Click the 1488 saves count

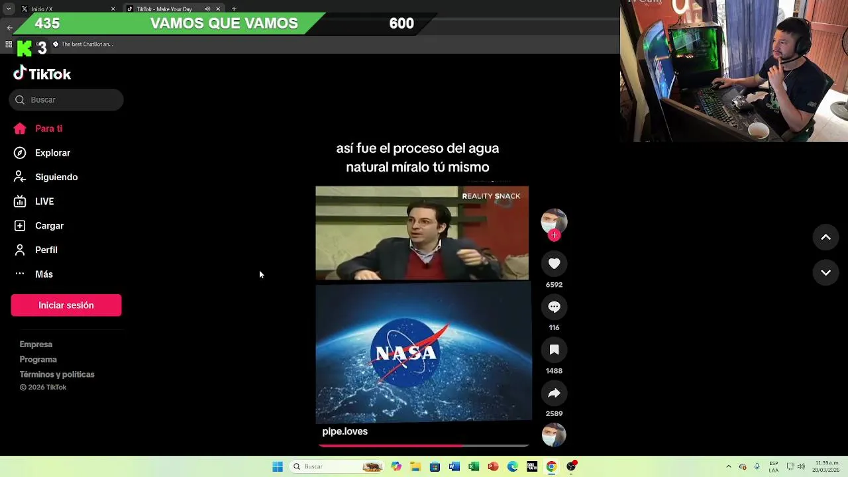pos(555,371)
